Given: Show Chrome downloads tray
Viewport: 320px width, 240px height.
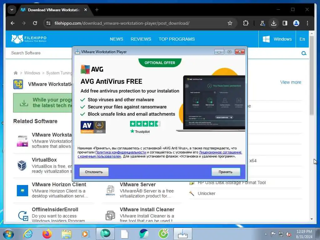Looking at the screenshot, I should (274, 23).
